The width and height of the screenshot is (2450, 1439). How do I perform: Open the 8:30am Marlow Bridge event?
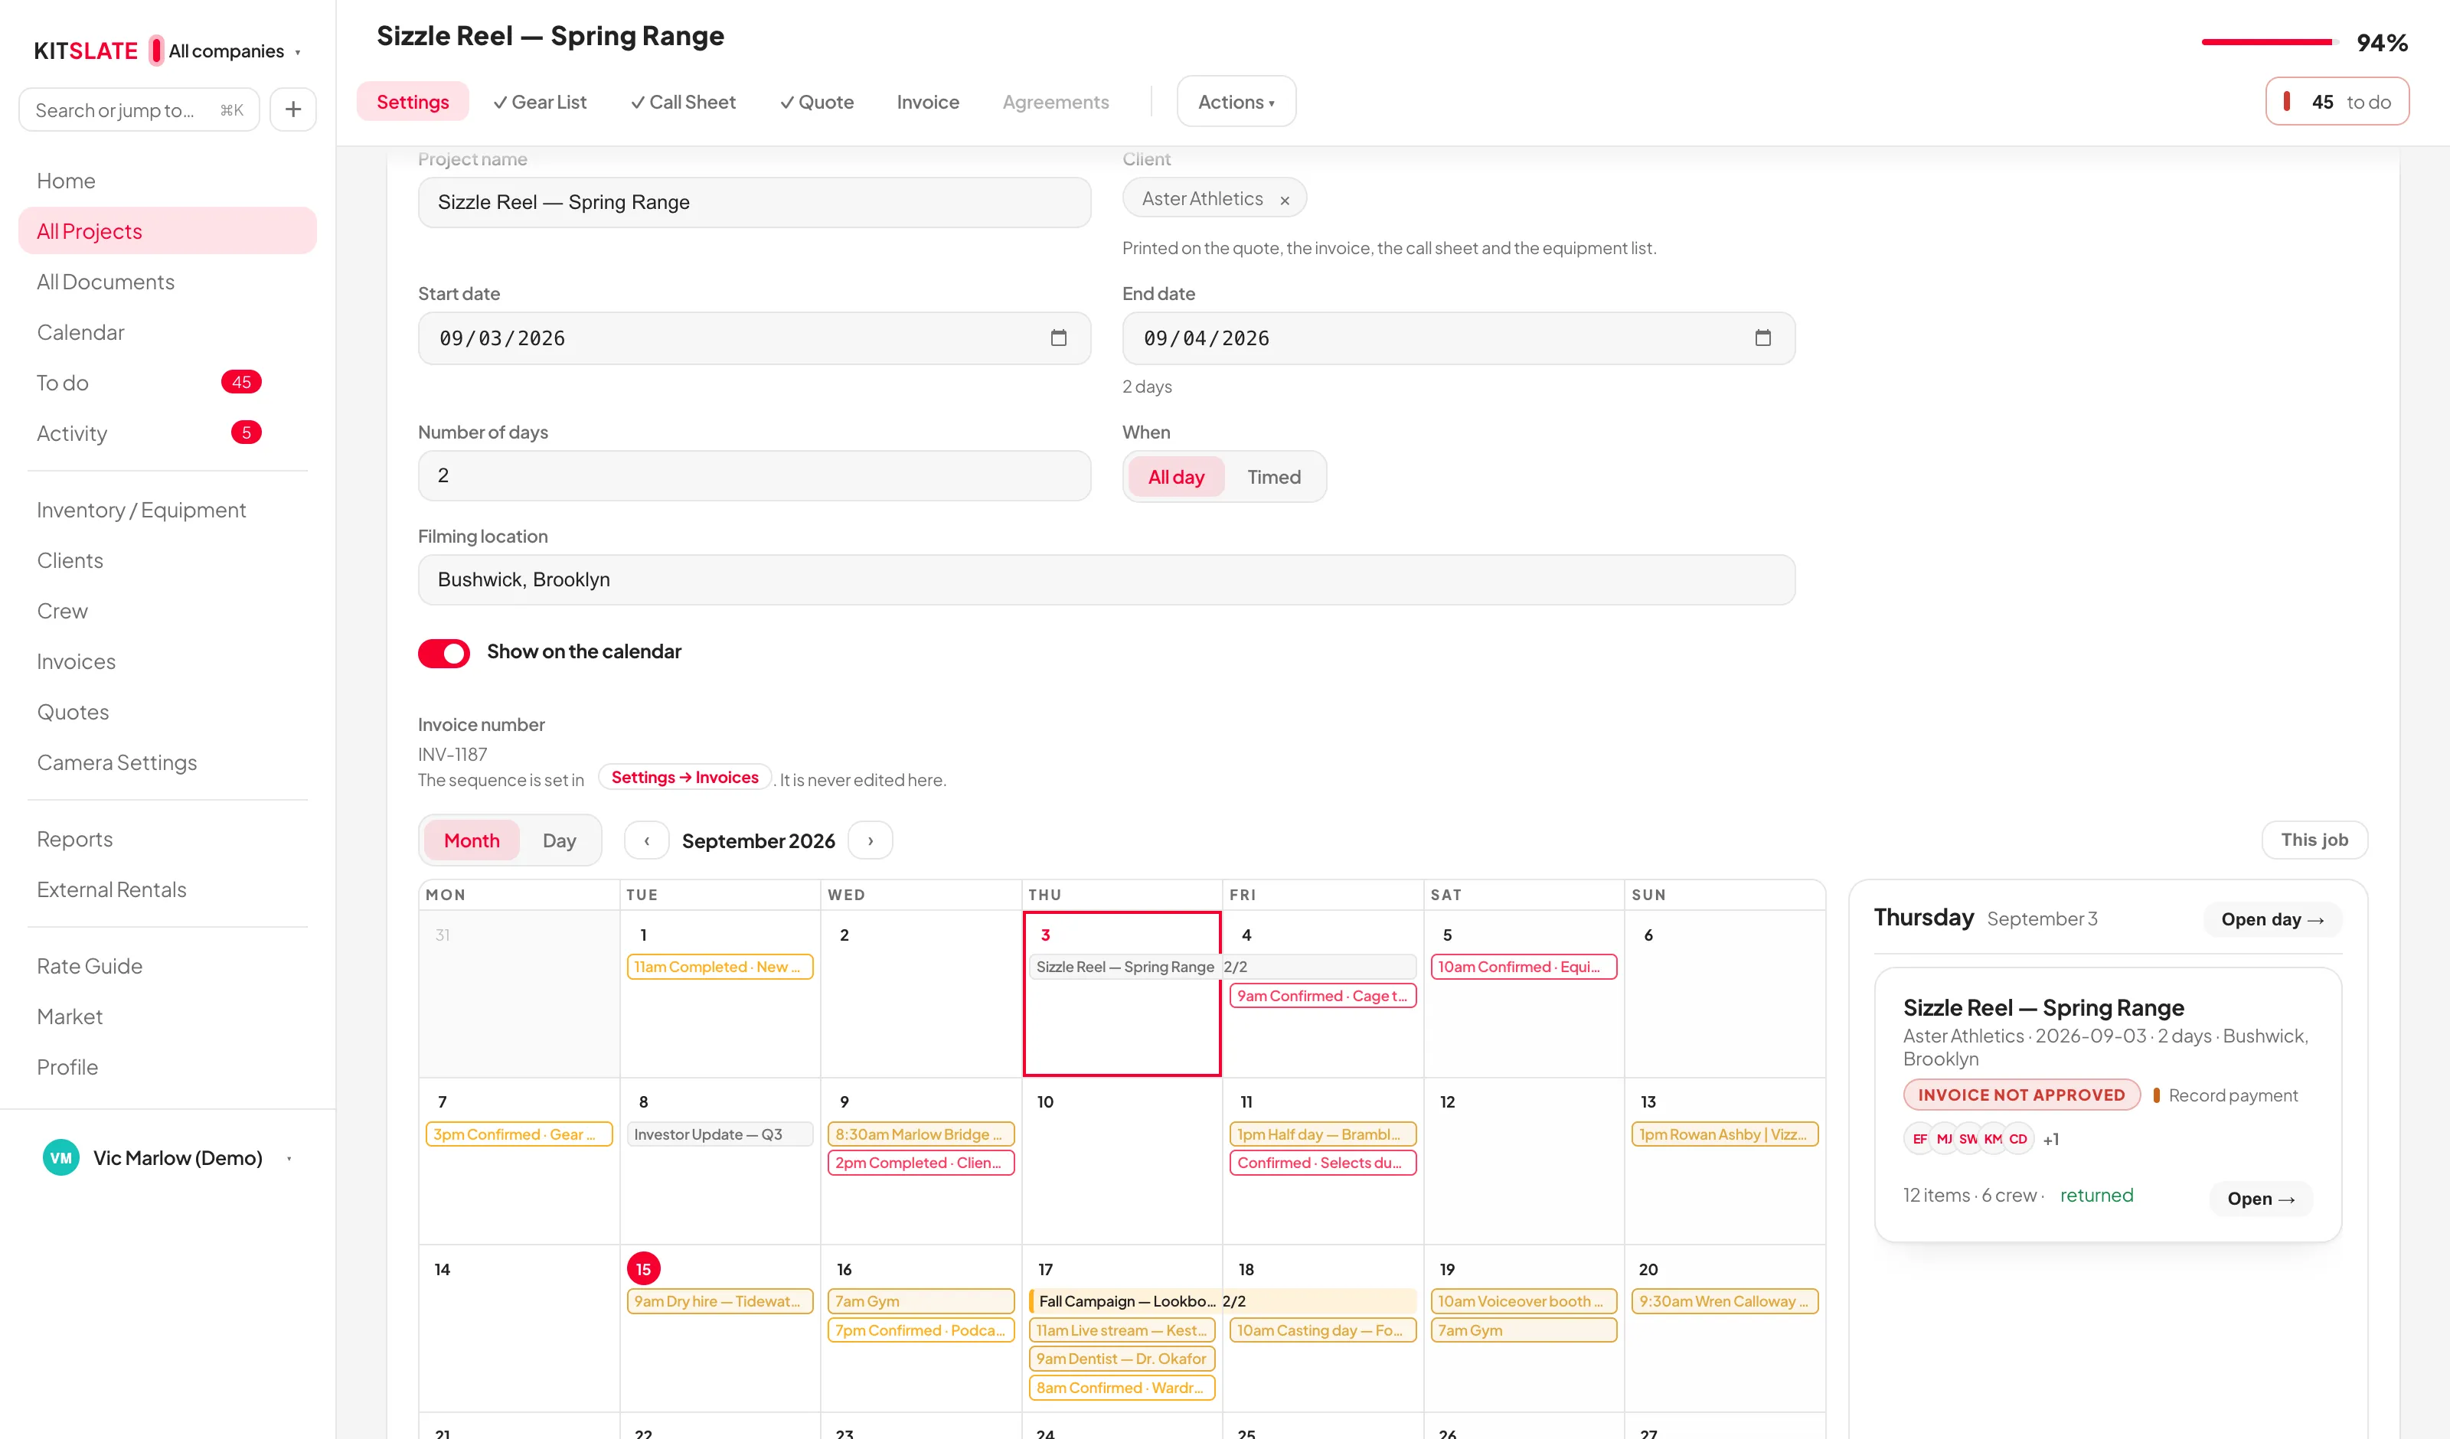coord(921,1134)
